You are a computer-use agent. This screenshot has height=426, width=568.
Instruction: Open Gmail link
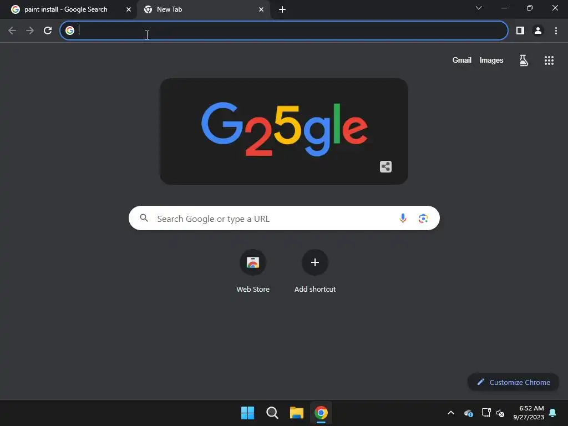[x=462, y=60]
